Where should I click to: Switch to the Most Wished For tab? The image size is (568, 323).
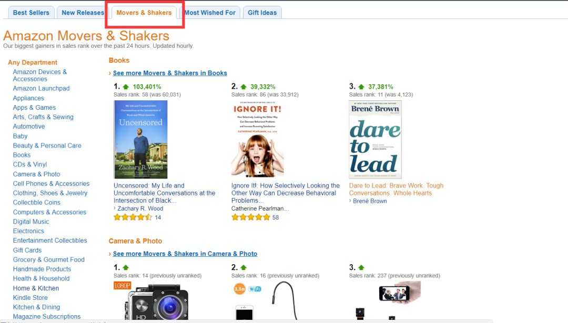210,13
